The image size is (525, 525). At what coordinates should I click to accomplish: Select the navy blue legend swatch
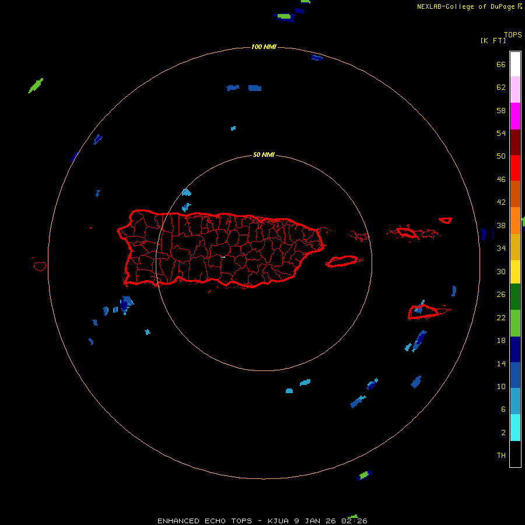pyautogui.click(x=515, y=349)
